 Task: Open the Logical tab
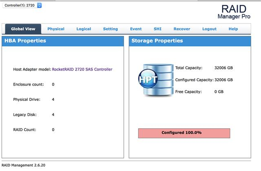point(84,29)
